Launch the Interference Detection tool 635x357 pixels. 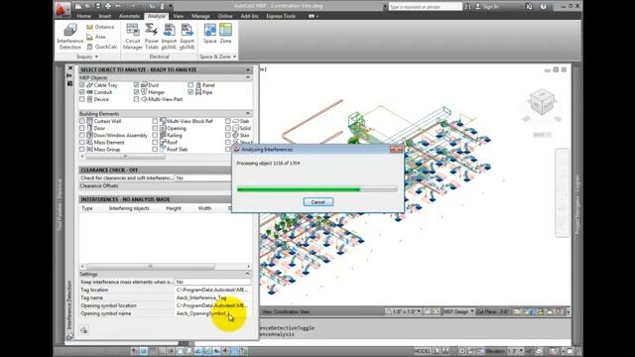69,37
